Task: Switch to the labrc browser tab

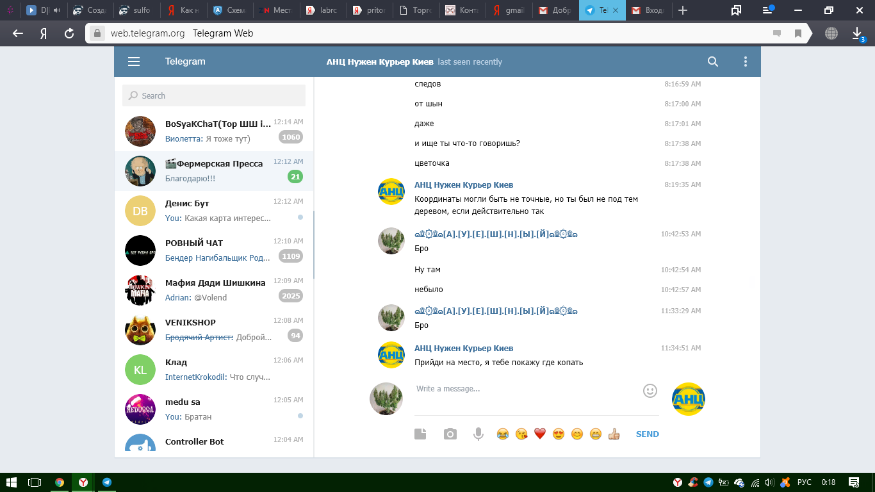Action: coord(323,10)
